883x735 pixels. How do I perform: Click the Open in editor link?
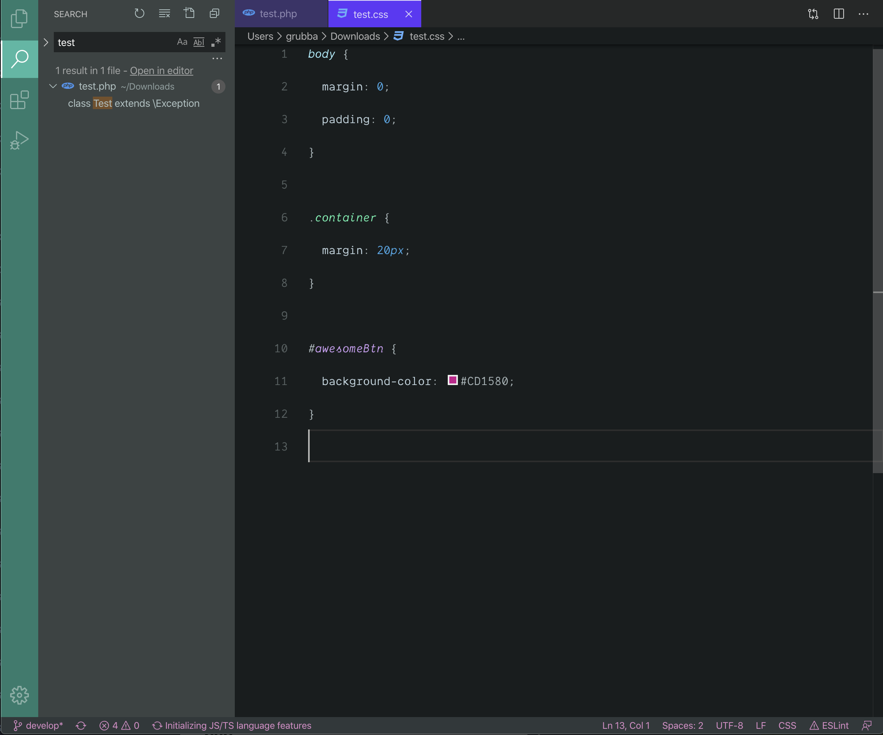161,71
